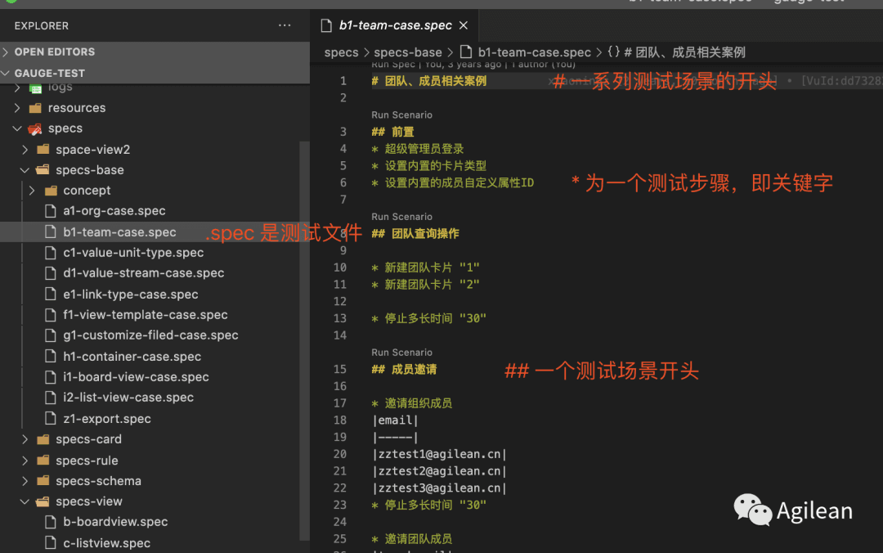Click the b-boardview.spec file icon
The height and width of the screenshot is (553, 883).
tap(51, 522)
